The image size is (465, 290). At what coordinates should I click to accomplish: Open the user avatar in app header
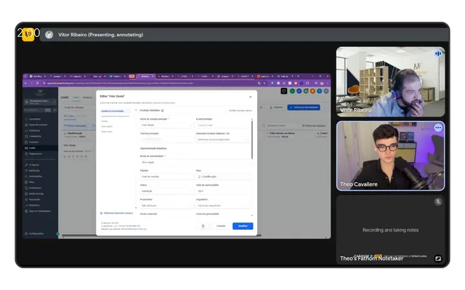pos(326,91)
